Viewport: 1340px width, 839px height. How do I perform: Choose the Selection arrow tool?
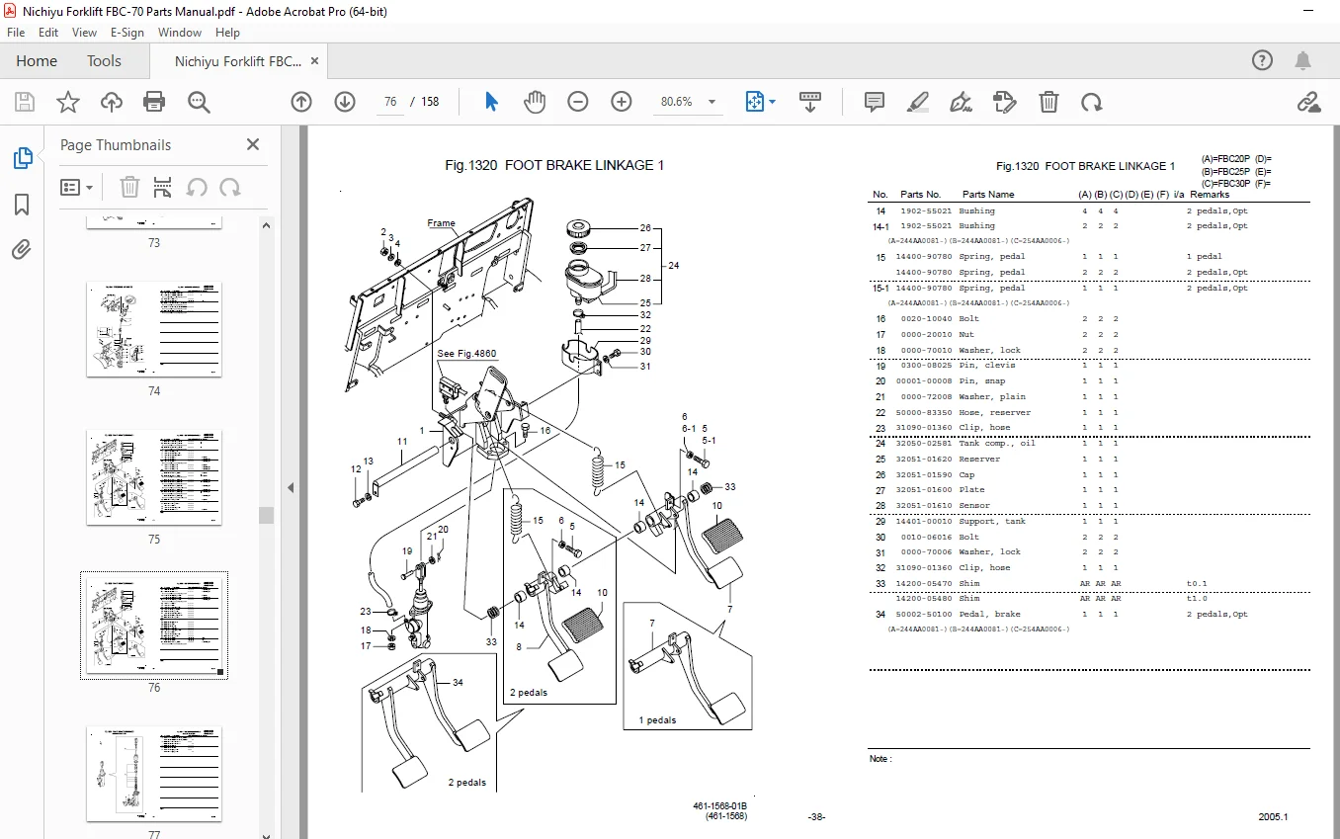pyautogui.click(x=491, y=102)
